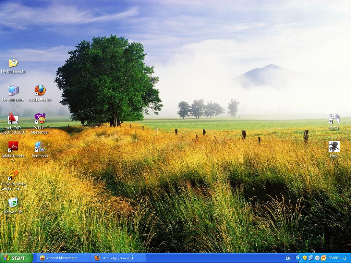This screenshot has width=351, height=263.
Task: Click the borobaba desktop shortcut
Action: (x=40, y=147)
